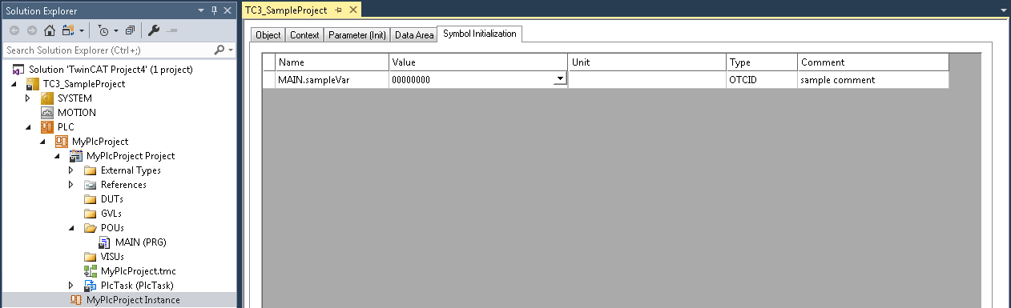
Task: Switch to the Context tab
Action: tap(304, 35)
